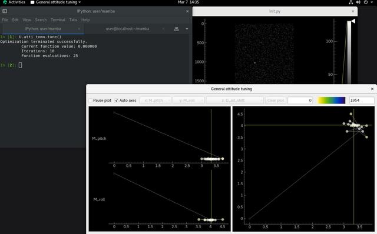Click the Mar 7 14:35 clock
This screenshot has width=377, height=234.
(188, 2)
